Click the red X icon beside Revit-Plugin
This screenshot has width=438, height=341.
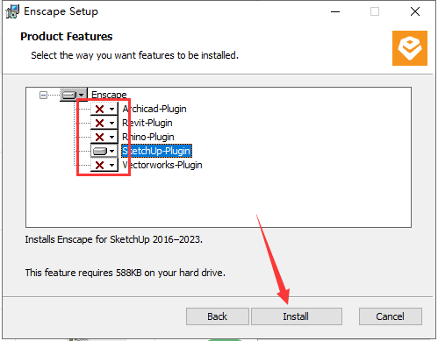click(99, 123)
